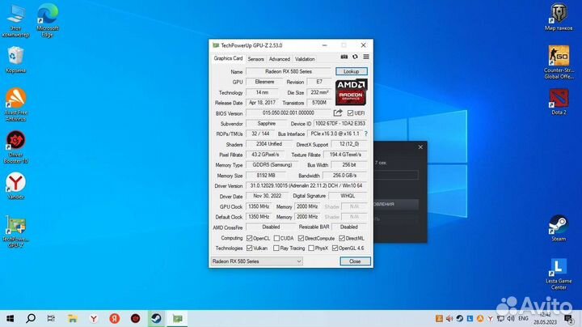Select the TechPowerUp GPU-Z desktop shortcut
Image resolution: width=582 pixels, height=327 pixels.
(x=15, y=231)
